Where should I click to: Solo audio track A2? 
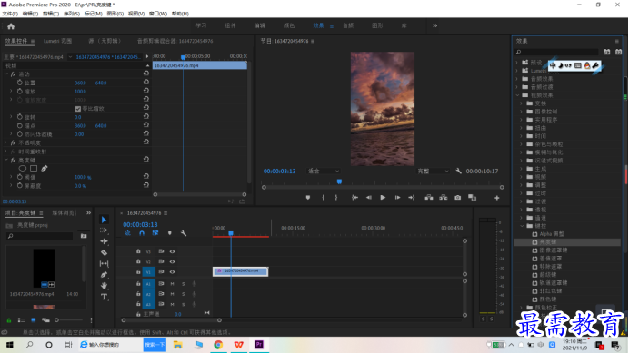coord(184,294)
